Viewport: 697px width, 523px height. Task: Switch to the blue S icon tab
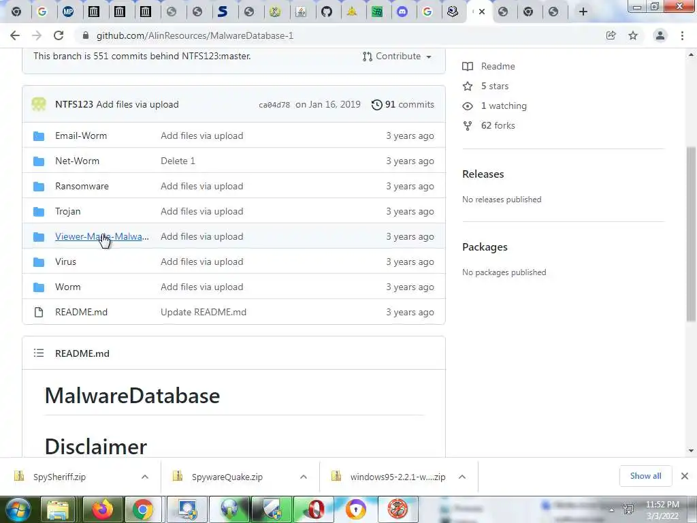[x=223, y=12]
